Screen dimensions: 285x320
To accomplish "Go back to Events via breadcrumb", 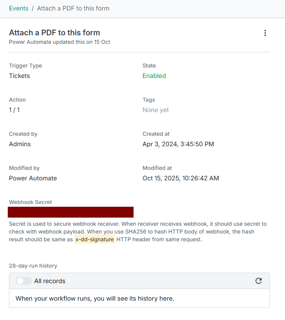I will pyautogui.click(x=19, y=9).
